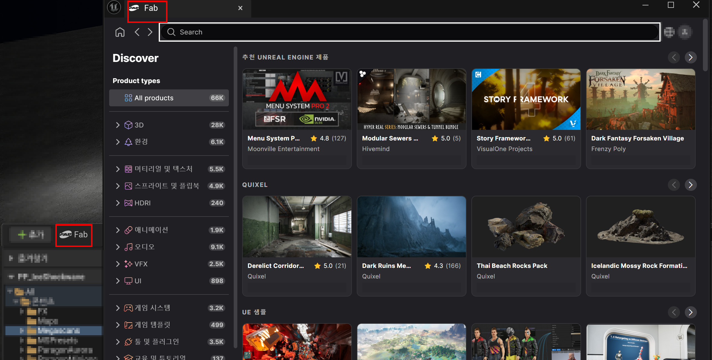Click the HDRI category icon
The width and height of the screenshot is (712, 360).
(x=128, y=203)
